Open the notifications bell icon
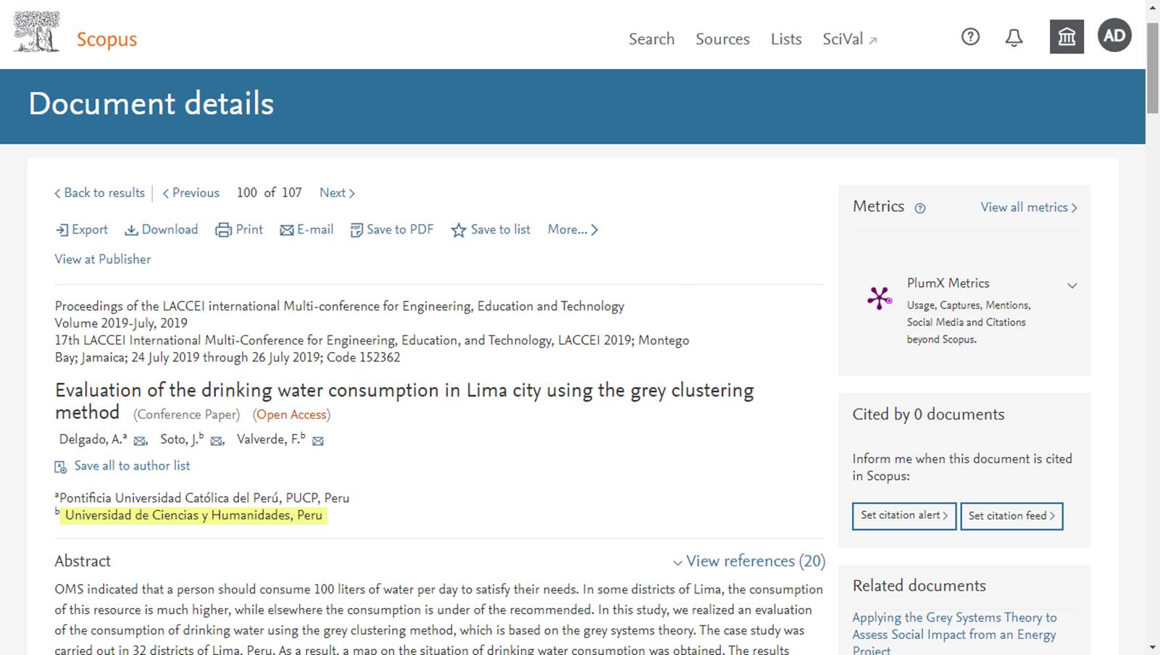This screenshot has width=1160, height=655. (1014, 38)
